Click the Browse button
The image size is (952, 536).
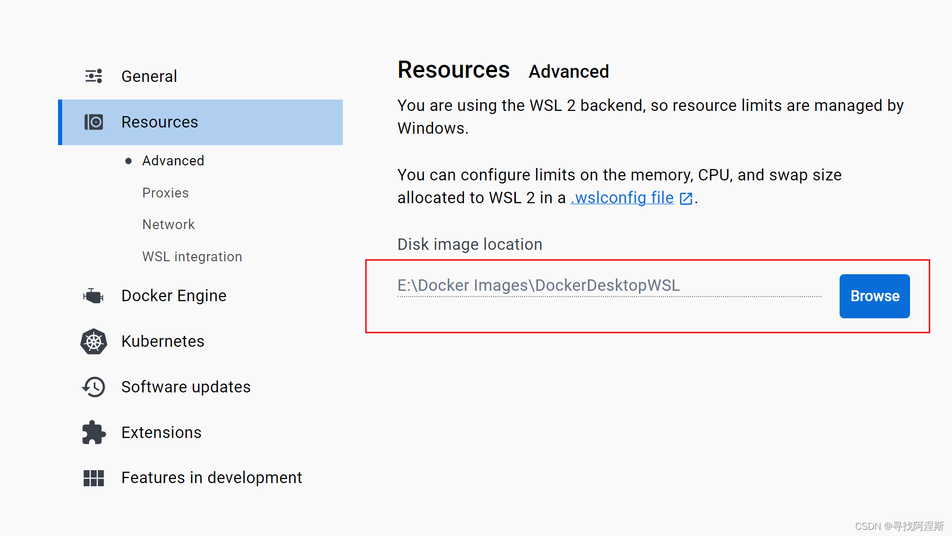point(874,296)
